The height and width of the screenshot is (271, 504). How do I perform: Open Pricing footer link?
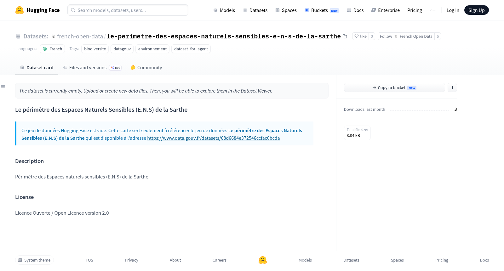(x=442, y=260)
